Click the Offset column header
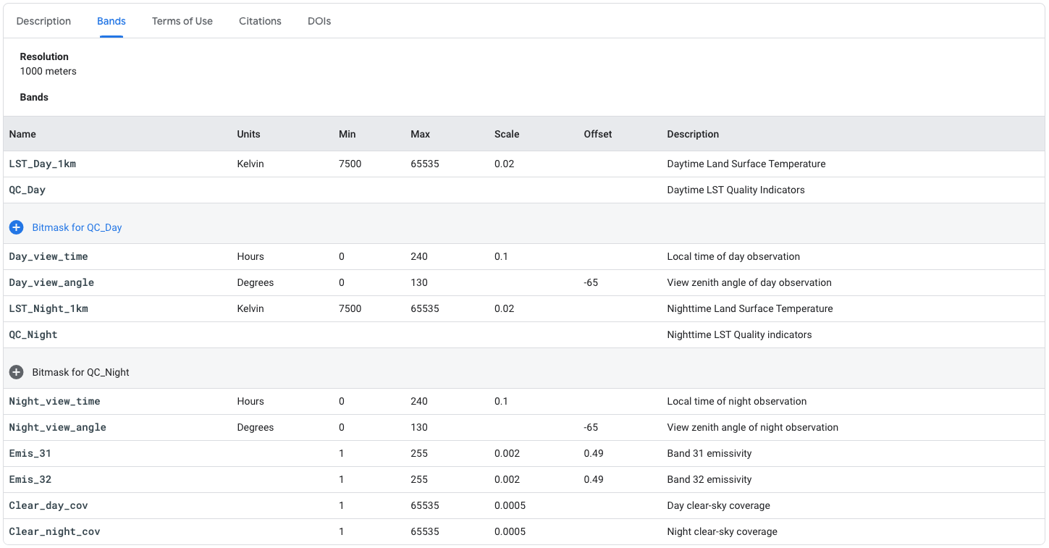Image resolution: width=1049 pixels, height=548 pixels. [598, 134]
